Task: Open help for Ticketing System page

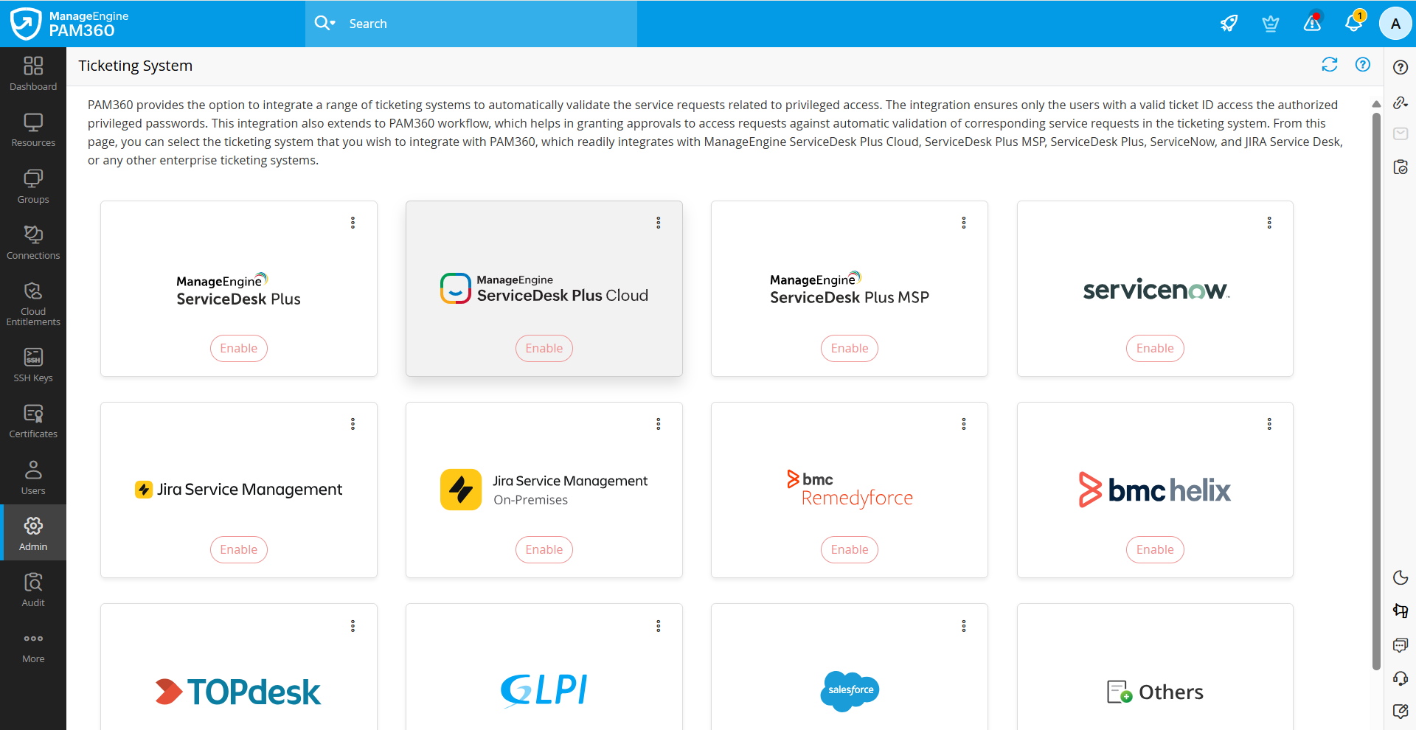Action: pyautogui.click(x=1363, y=65)
